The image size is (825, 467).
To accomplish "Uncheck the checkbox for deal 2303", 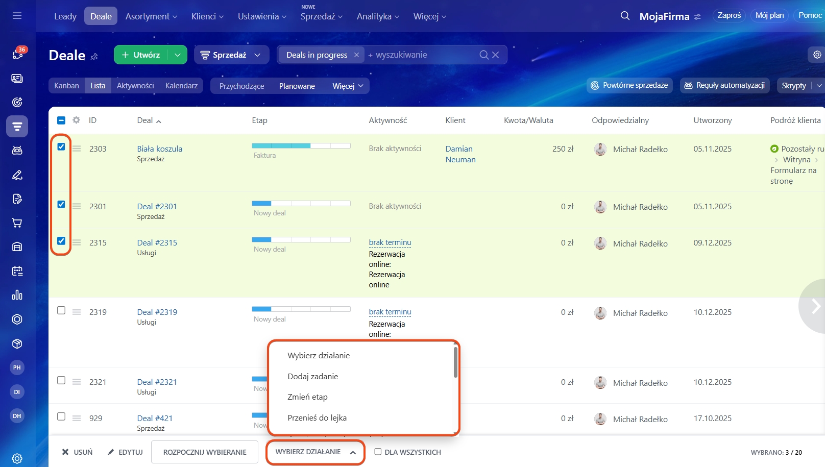I will (61, 147).
